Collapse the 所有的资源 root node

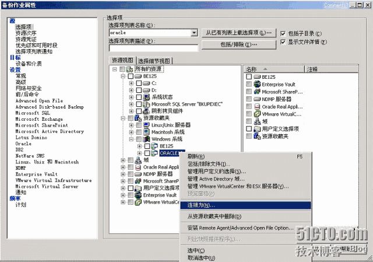click(x=115, y=69)
